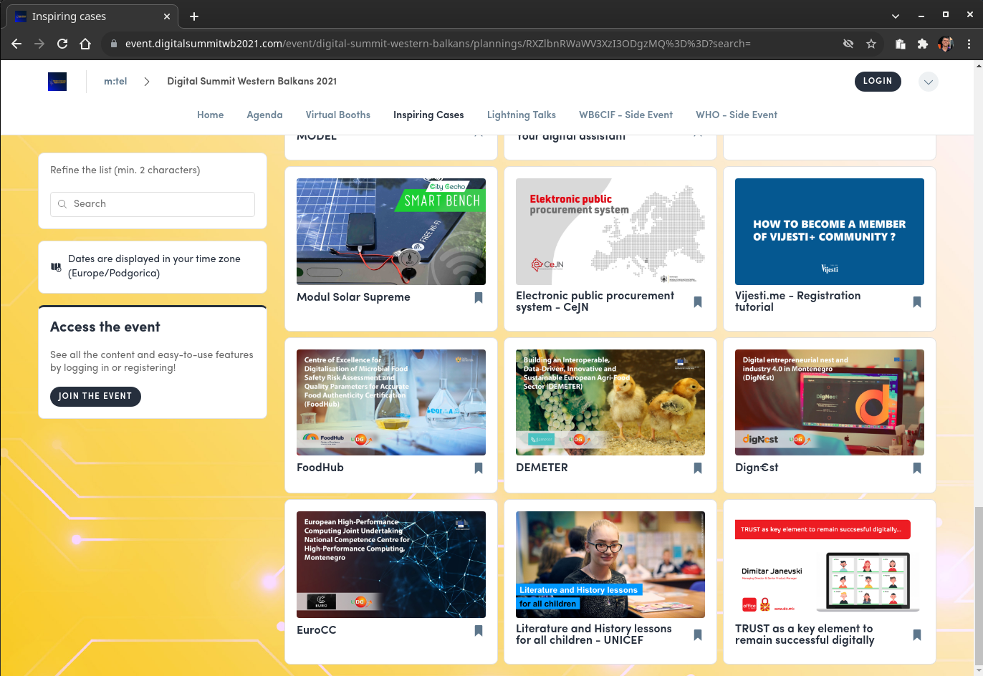Bookmark Electronic public procurement system card

[x=698, y=302]
